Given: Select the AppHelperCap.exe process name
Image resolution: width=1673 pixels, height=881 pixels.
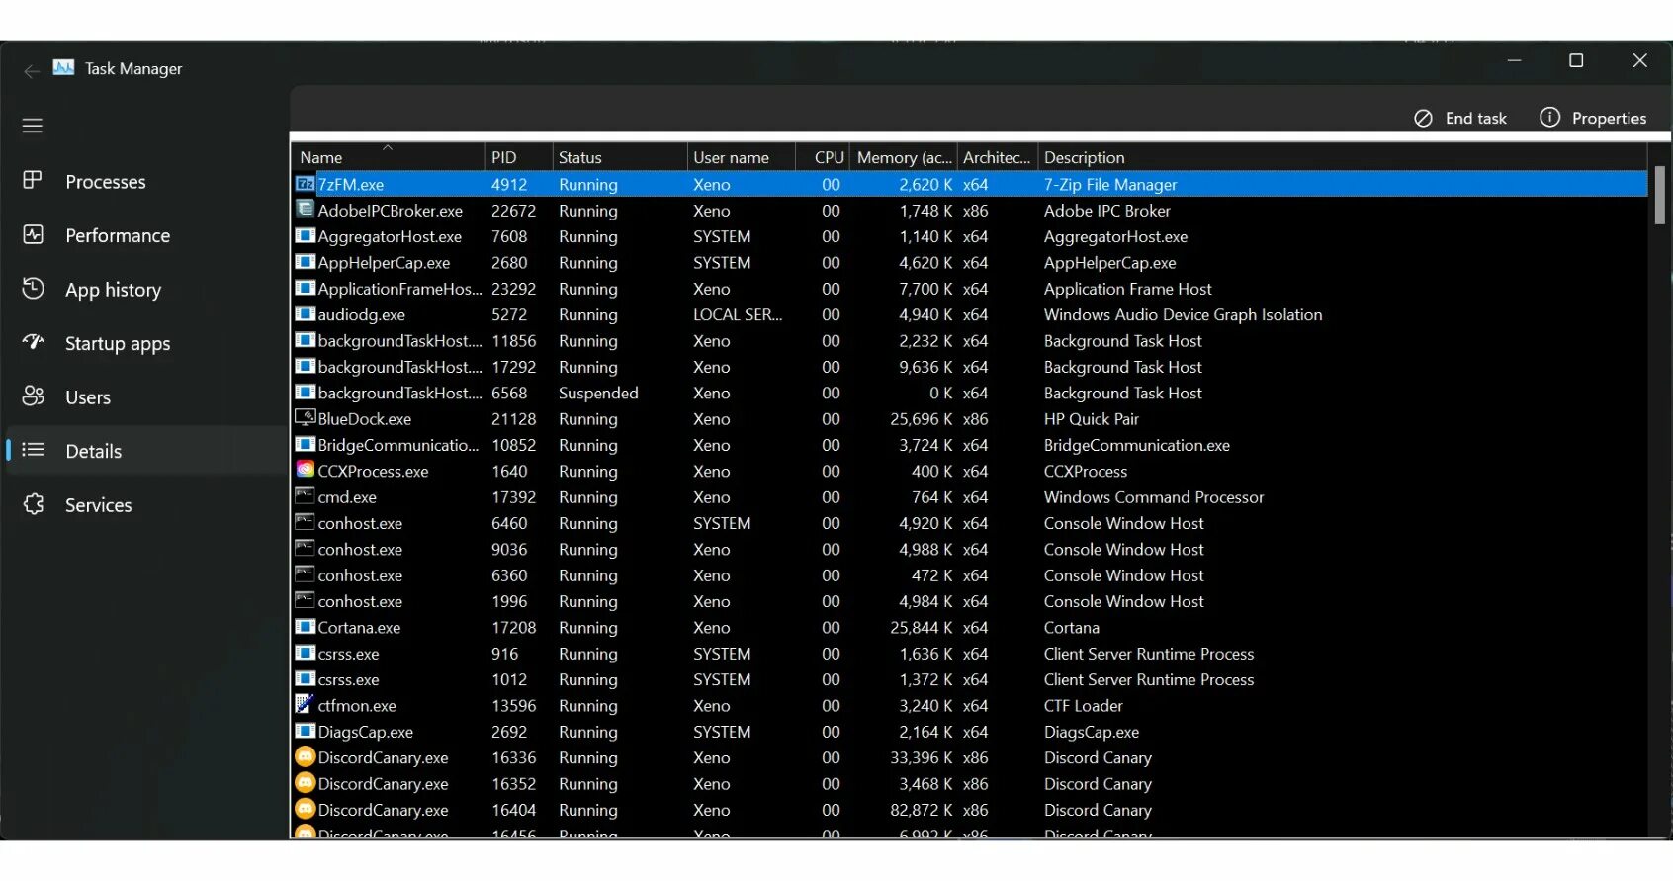Looking at the screenshot, I should [x=384, y=262].
